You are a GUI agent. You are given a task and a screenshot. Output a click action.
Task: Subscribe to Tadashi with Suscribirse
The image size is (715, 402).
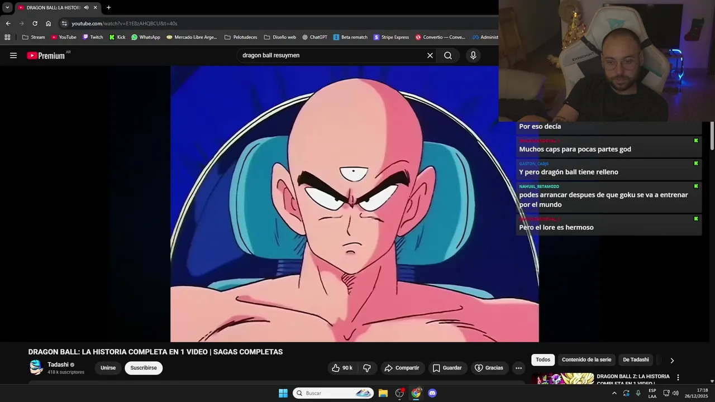tap(144, 368)
